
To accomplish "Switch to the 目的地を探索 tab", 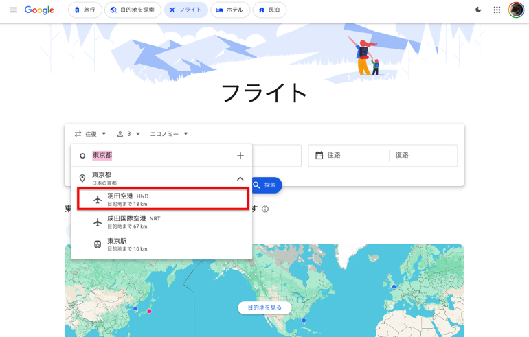I will click(133, 10).
